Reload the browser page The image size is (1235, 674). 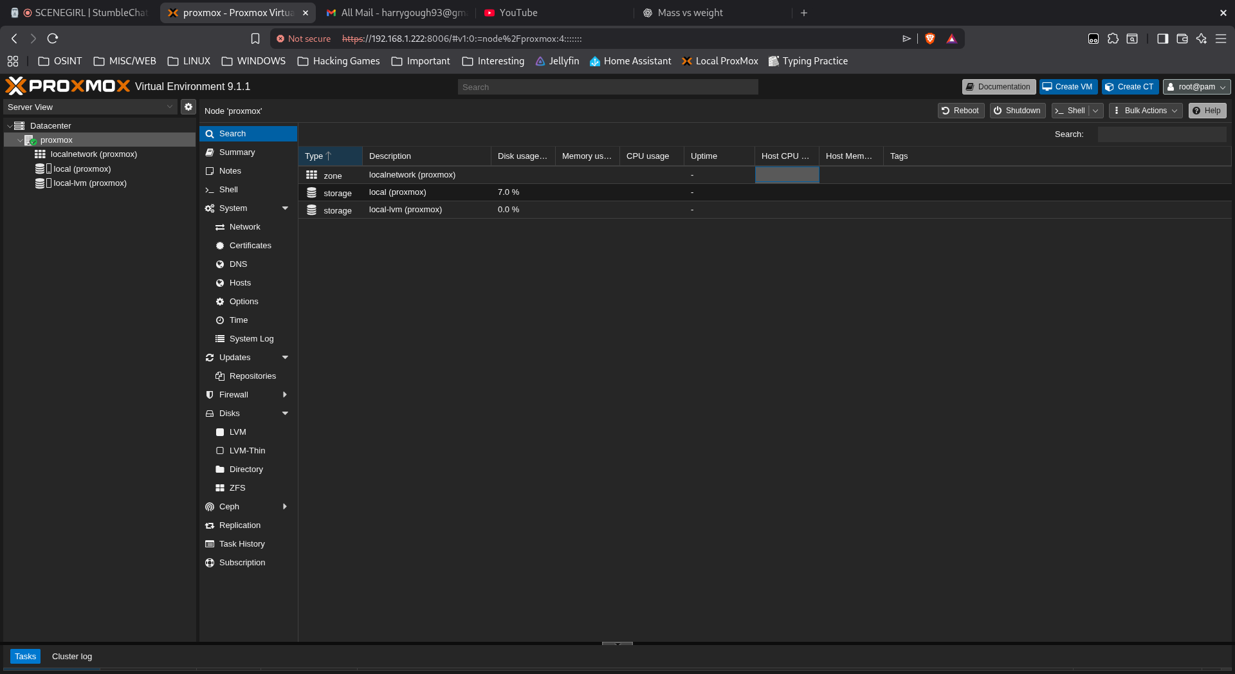53,39
